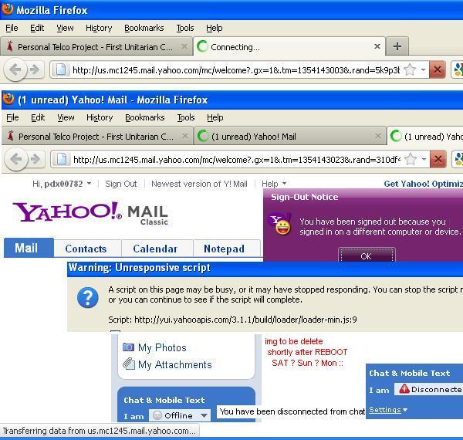463x440 pixels.
Task: Click the paperclip icon beside My Attachments
Action: (129, 364)
